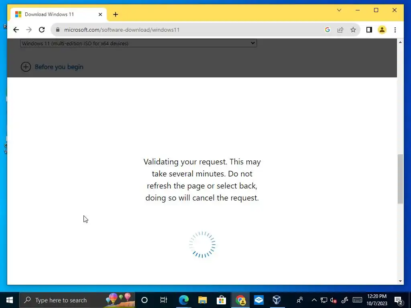Open Cortana from the taskbar circle
The image size is (411, 308).
144,300
